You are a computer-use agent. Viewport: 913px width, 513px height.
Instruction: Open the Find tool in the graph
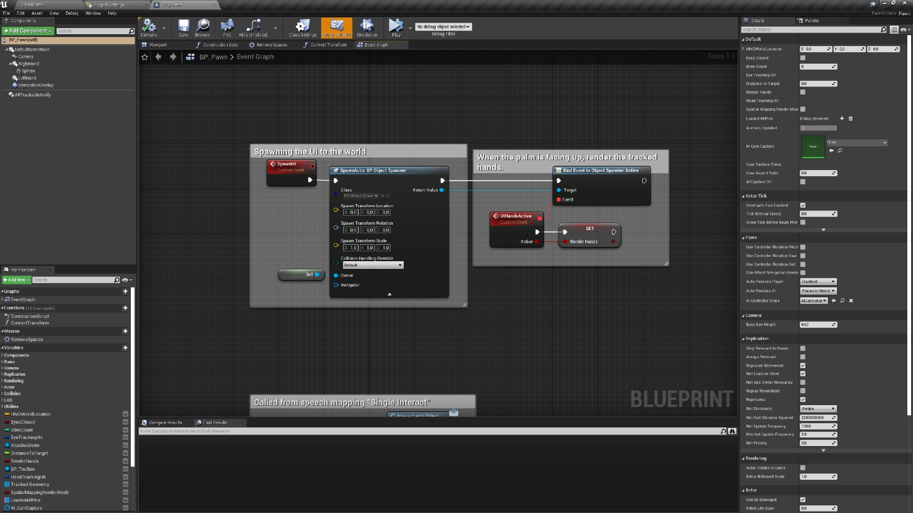227,28
